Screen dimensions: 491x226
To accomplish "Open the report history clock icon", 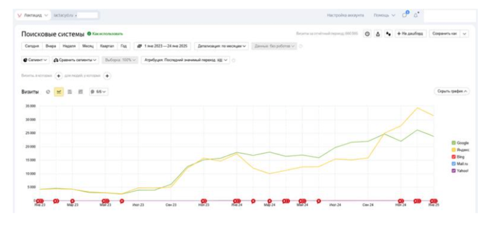I will coord(367,34).
